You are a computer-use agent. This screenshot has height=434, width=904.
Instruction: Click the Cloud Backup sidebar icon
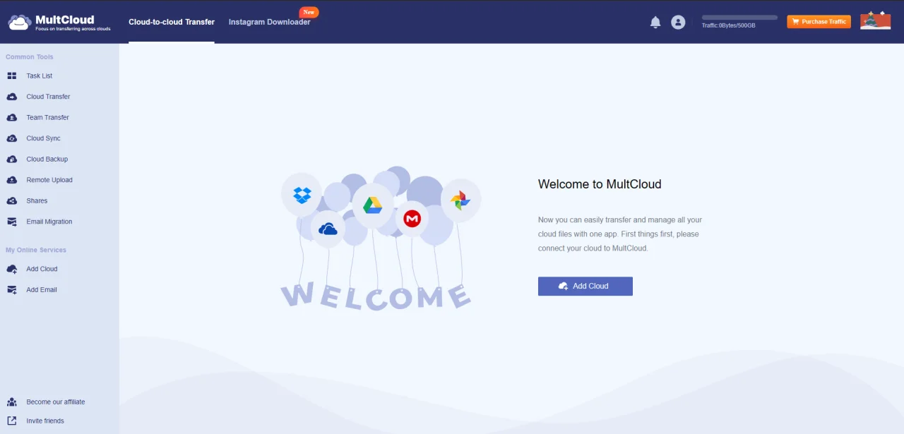click(x=12, y=159)
